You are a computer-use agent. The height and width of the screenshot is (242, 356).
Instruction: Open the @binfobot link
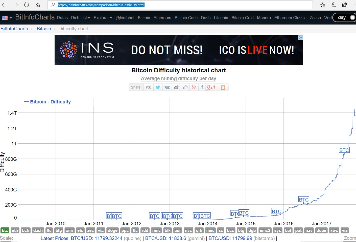point(125,18)
